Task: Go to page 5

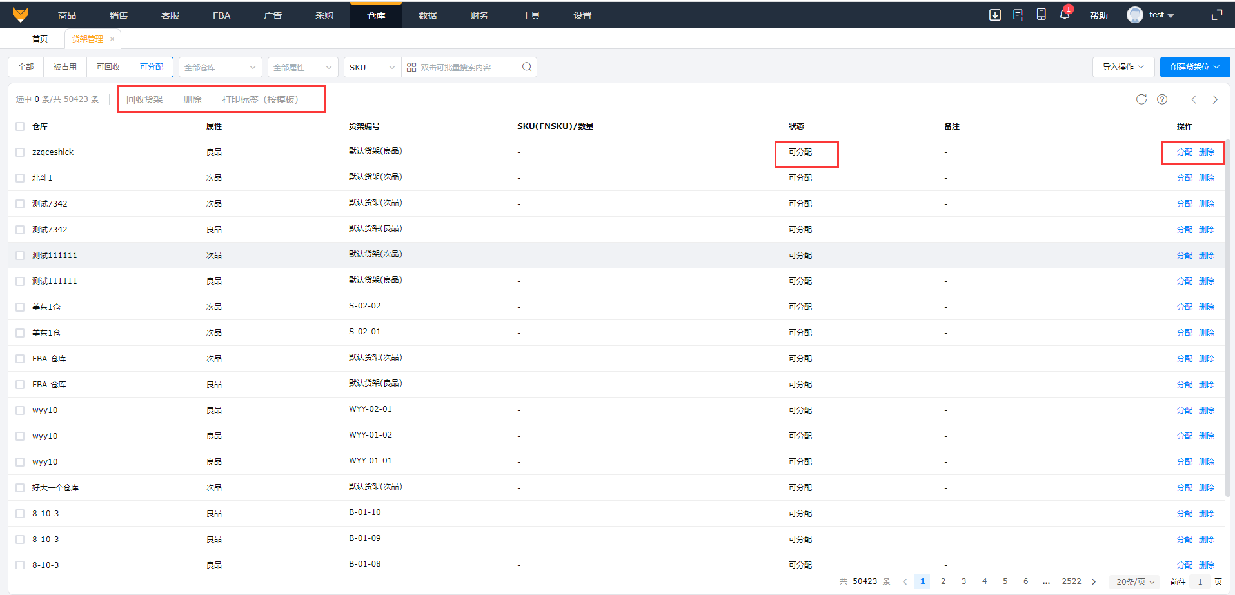Action: [x=1005, y=581]
